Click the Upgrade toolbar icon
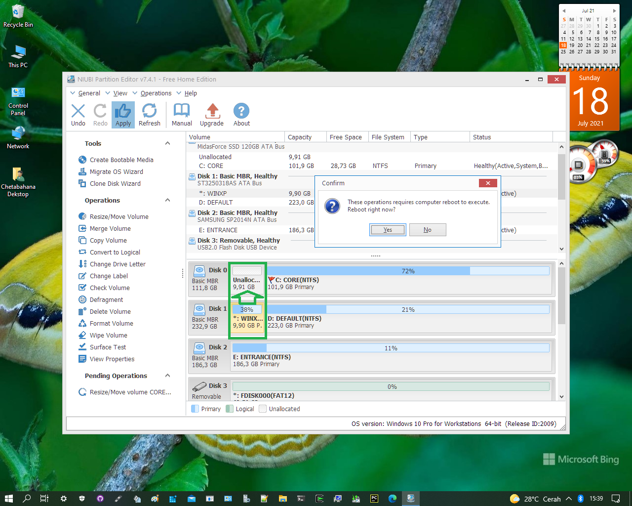This screenshot has width=632, height=506. point(212,115)
